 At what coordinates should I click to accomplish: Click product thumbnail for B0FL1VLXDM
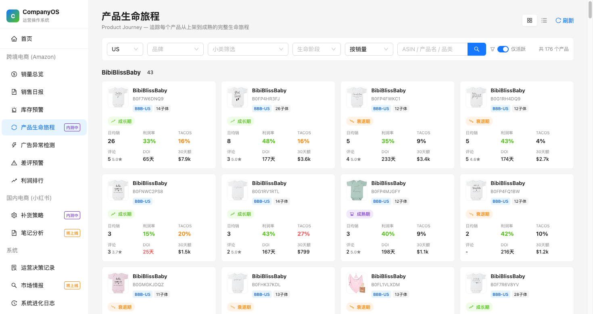[357, 283]
